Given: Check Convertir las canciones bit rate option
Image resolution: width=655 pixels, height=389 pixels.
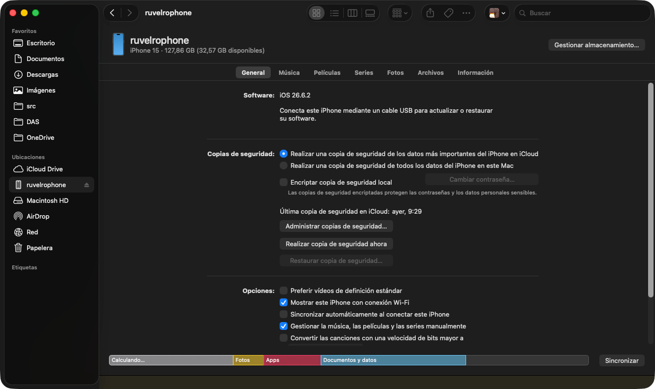Looking at the screenshot, I should tap(284, 338).
